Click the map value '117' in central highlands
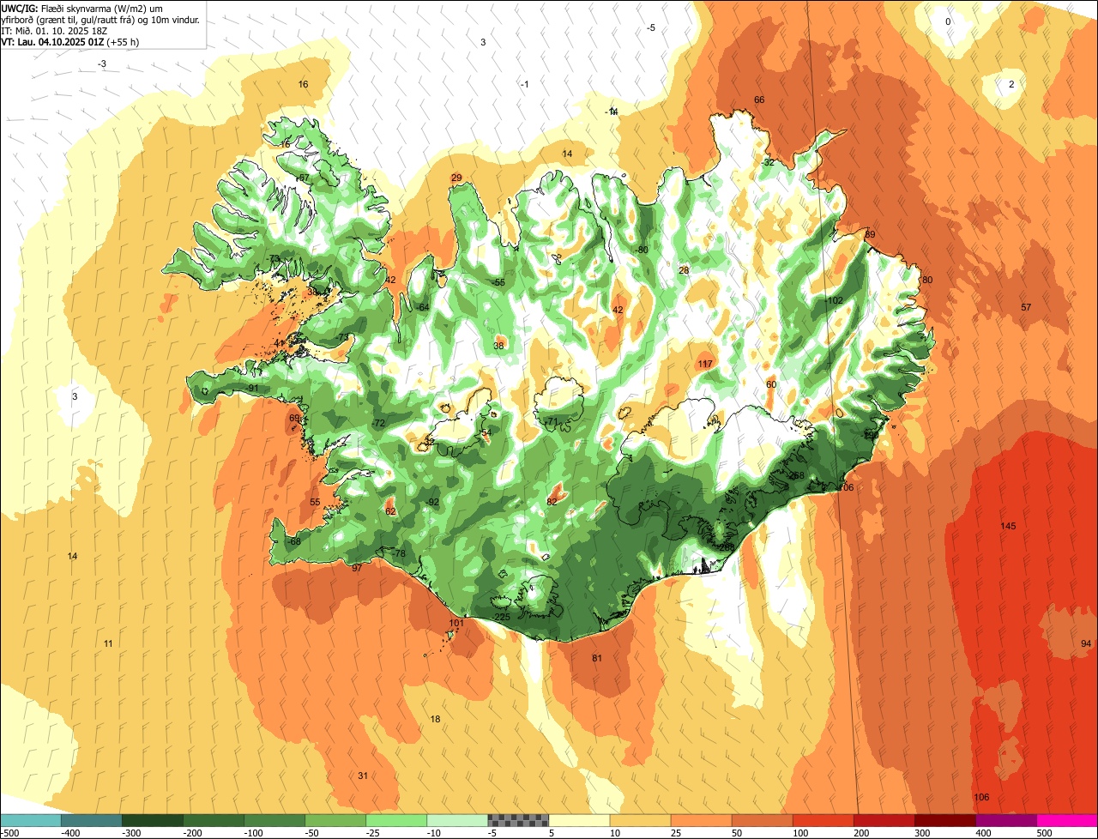 pyautogui.click(x=705, y=365)
